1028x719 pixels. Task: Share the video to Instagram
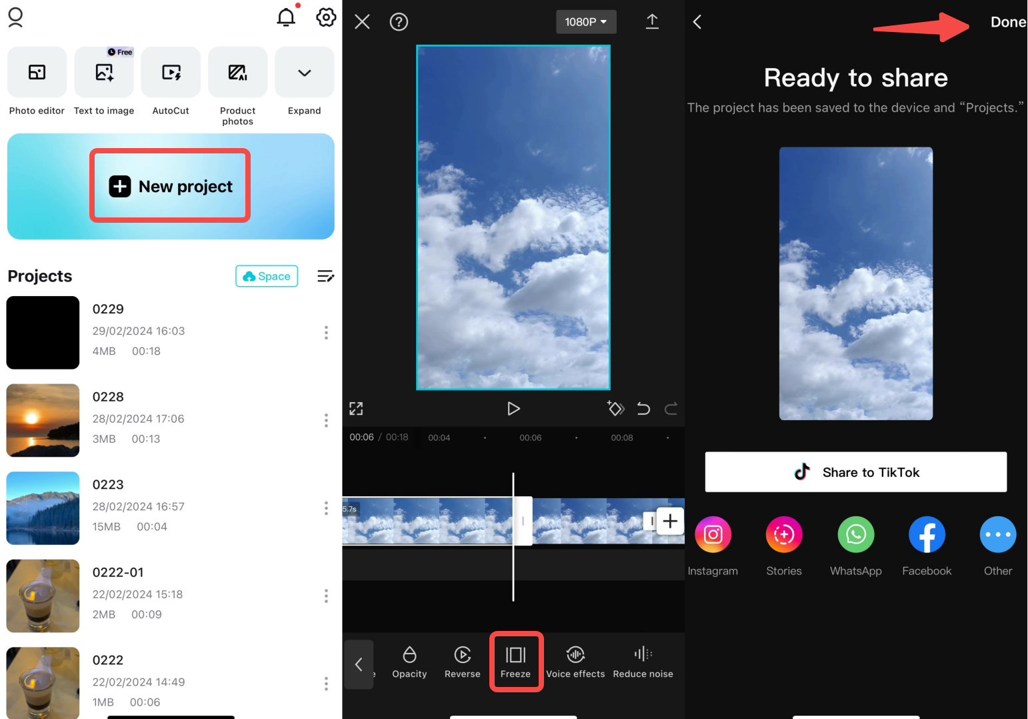(713, 534)
